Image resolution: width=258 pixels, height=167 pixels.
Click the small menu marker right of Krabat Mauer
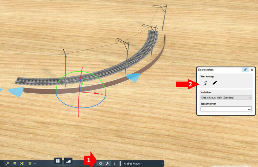pos(162,163)
